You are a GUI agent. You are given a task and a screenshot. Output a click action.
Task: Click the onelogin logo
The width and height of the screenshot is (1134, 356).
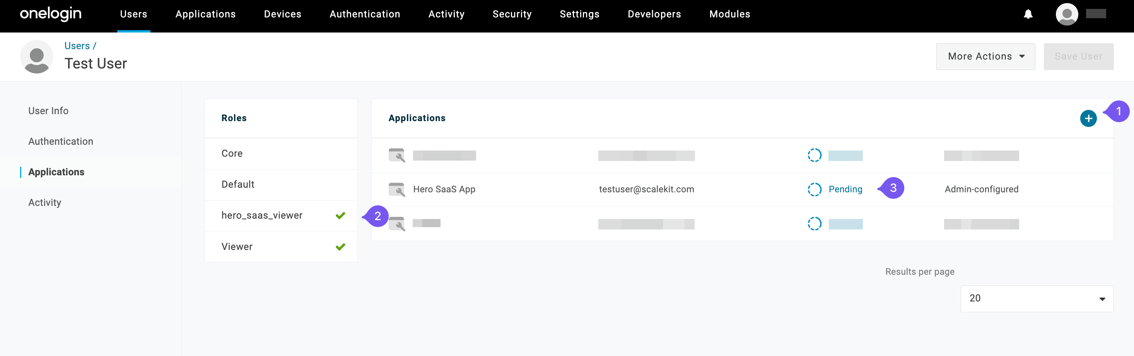point(50,14)
